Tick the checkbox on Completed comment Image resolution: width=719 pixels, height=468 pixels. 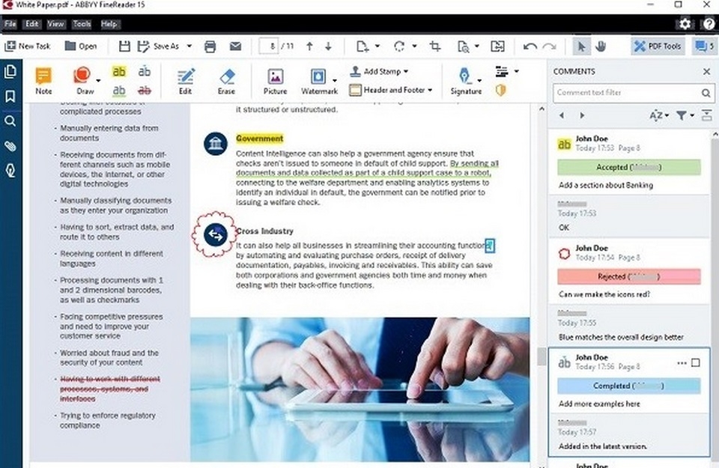click(696, 363)
